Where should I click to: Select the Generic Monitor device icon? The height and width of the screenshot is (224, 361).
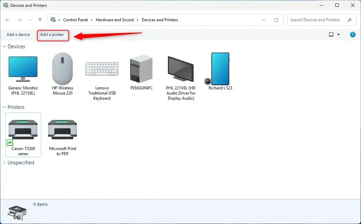(23, 69)
